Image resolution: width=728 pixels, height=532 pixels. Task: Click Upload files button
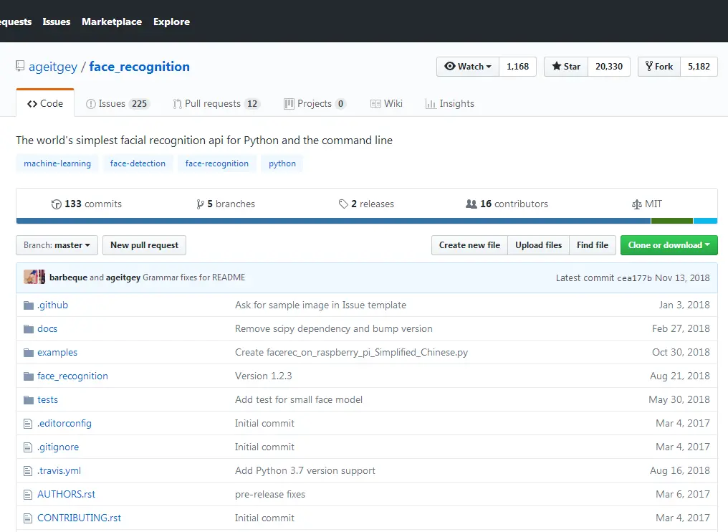click(x=539, y=245)
